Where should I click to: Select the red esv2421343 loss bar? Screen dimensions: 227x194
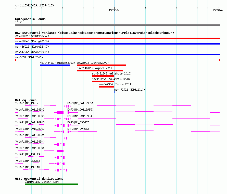pos(103,76)
